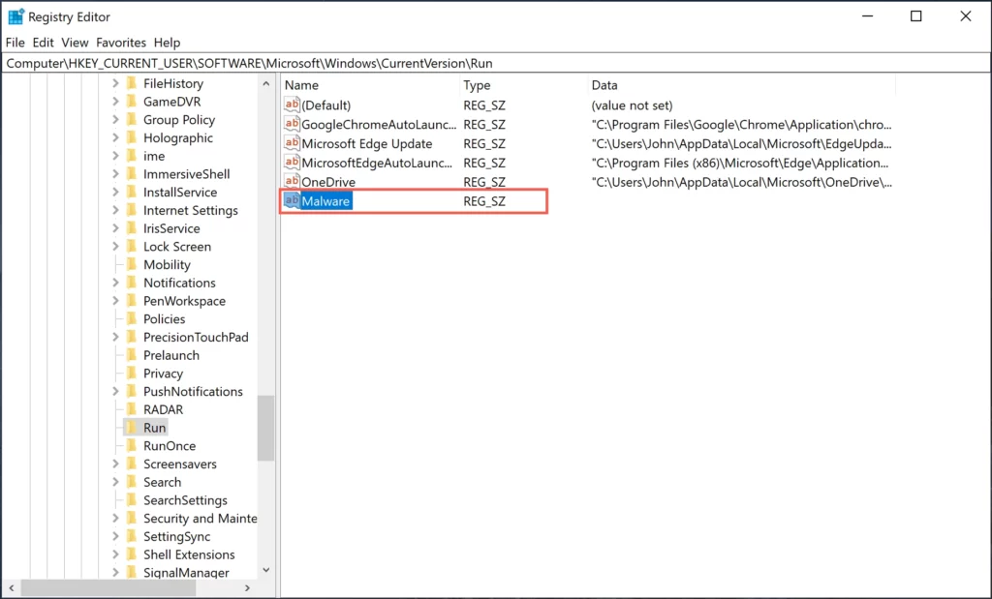
Task: Open the Edit menu
Action: point(42,43)
